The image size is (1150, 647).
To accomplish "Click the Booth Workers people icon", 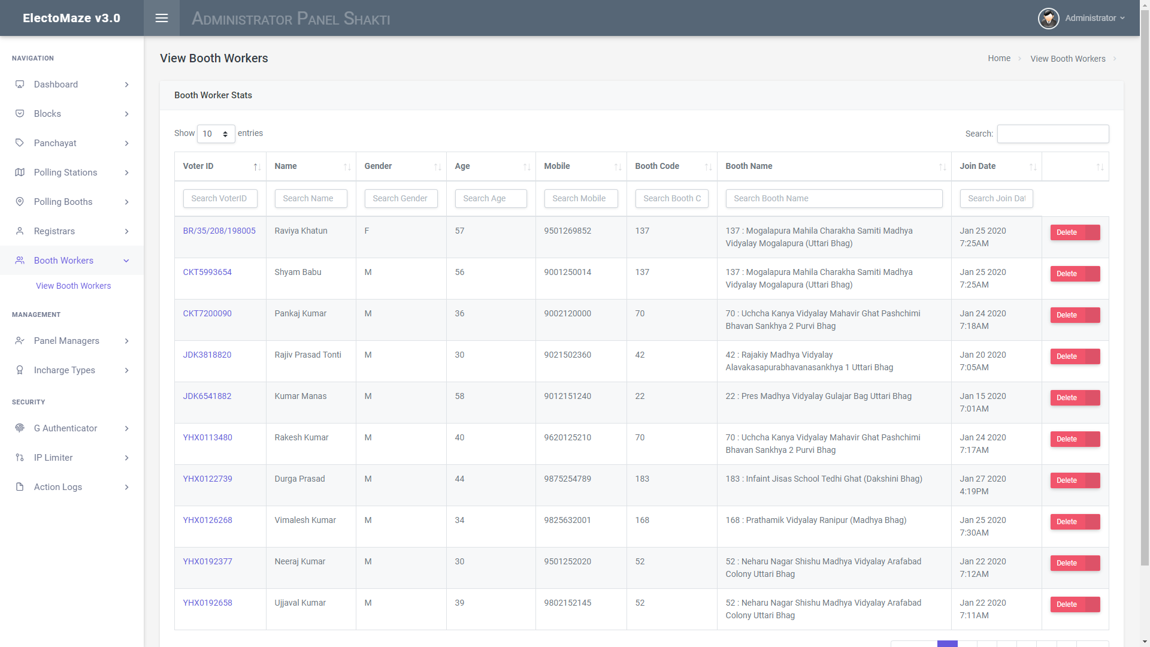I will [20, 261].
